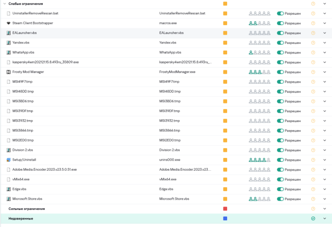Click the green checkmark icon for Недоверенные

[x=313, y=218]
